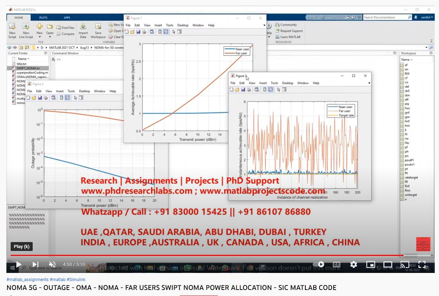Switch to the PLOTS tab

pyautogui.click(x=43, y=17)
